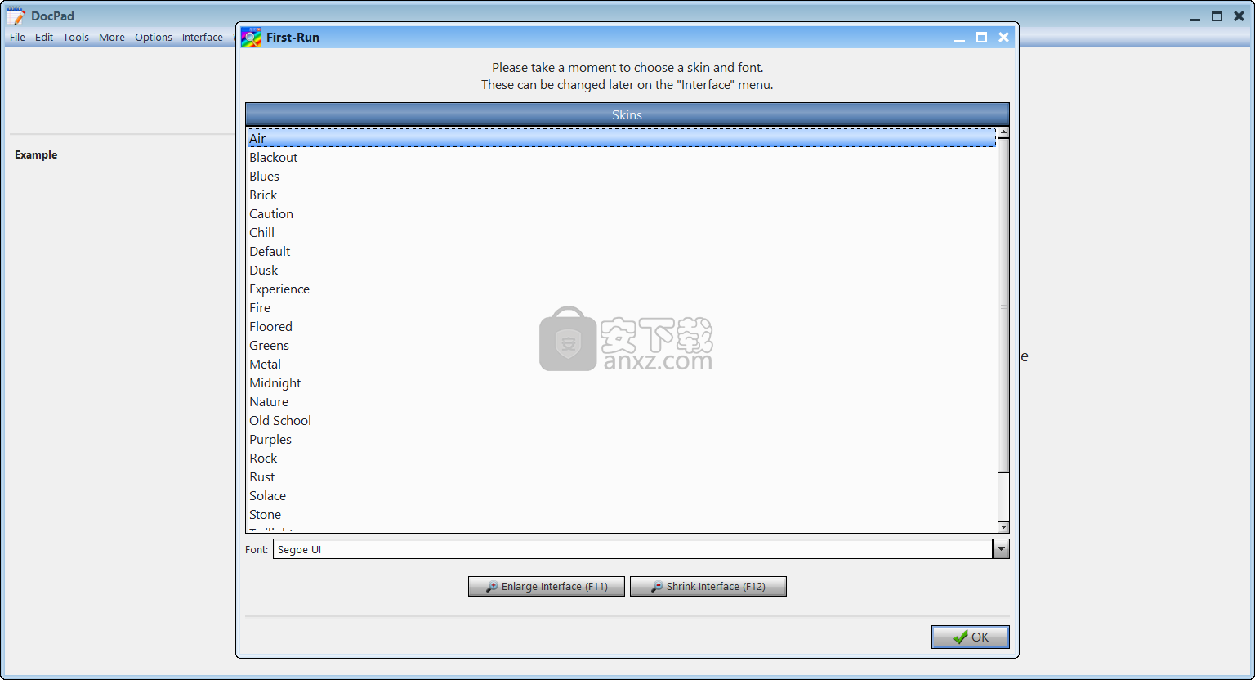
Task: Select the Blackout skin
Action: [621, 157]
